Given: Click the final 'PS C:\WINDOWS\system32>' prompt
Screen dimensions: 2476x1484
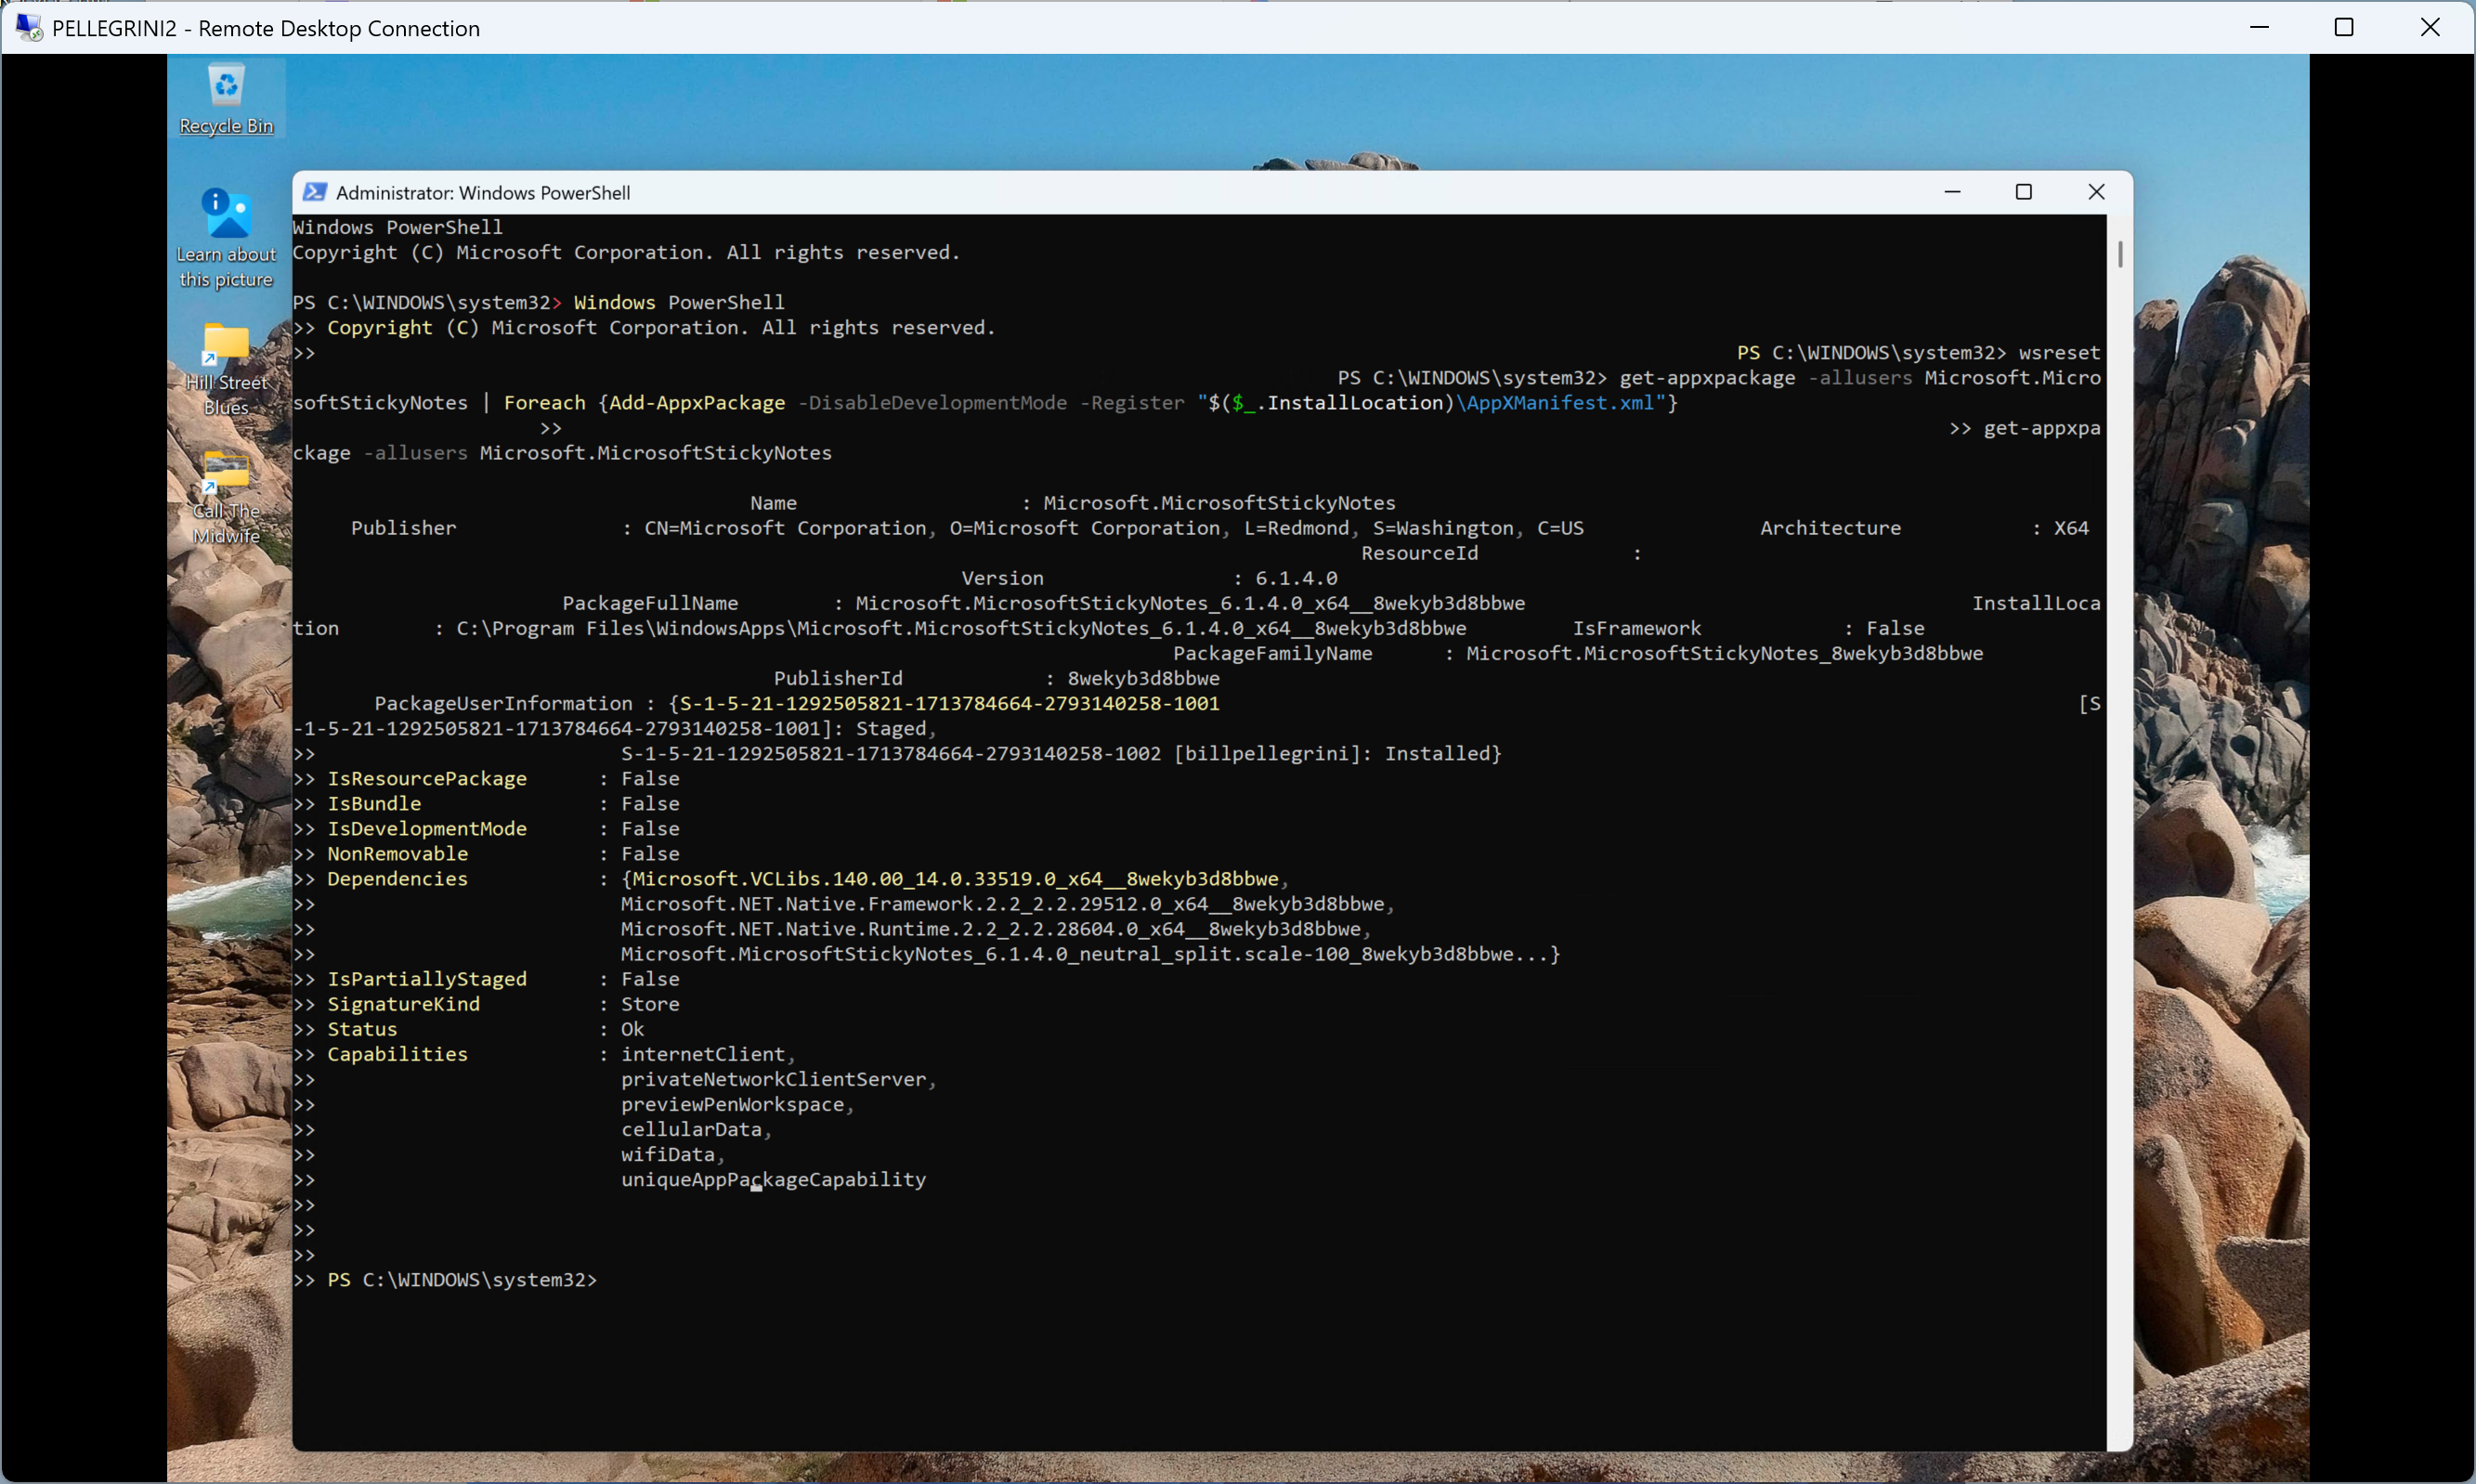Looking at the screenshot, I should [x=462, y=1278].
